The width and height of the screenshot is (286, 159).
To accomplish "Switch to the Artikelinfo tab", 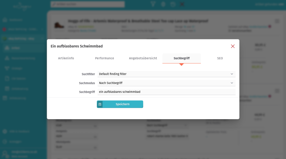I will [66, 58].
